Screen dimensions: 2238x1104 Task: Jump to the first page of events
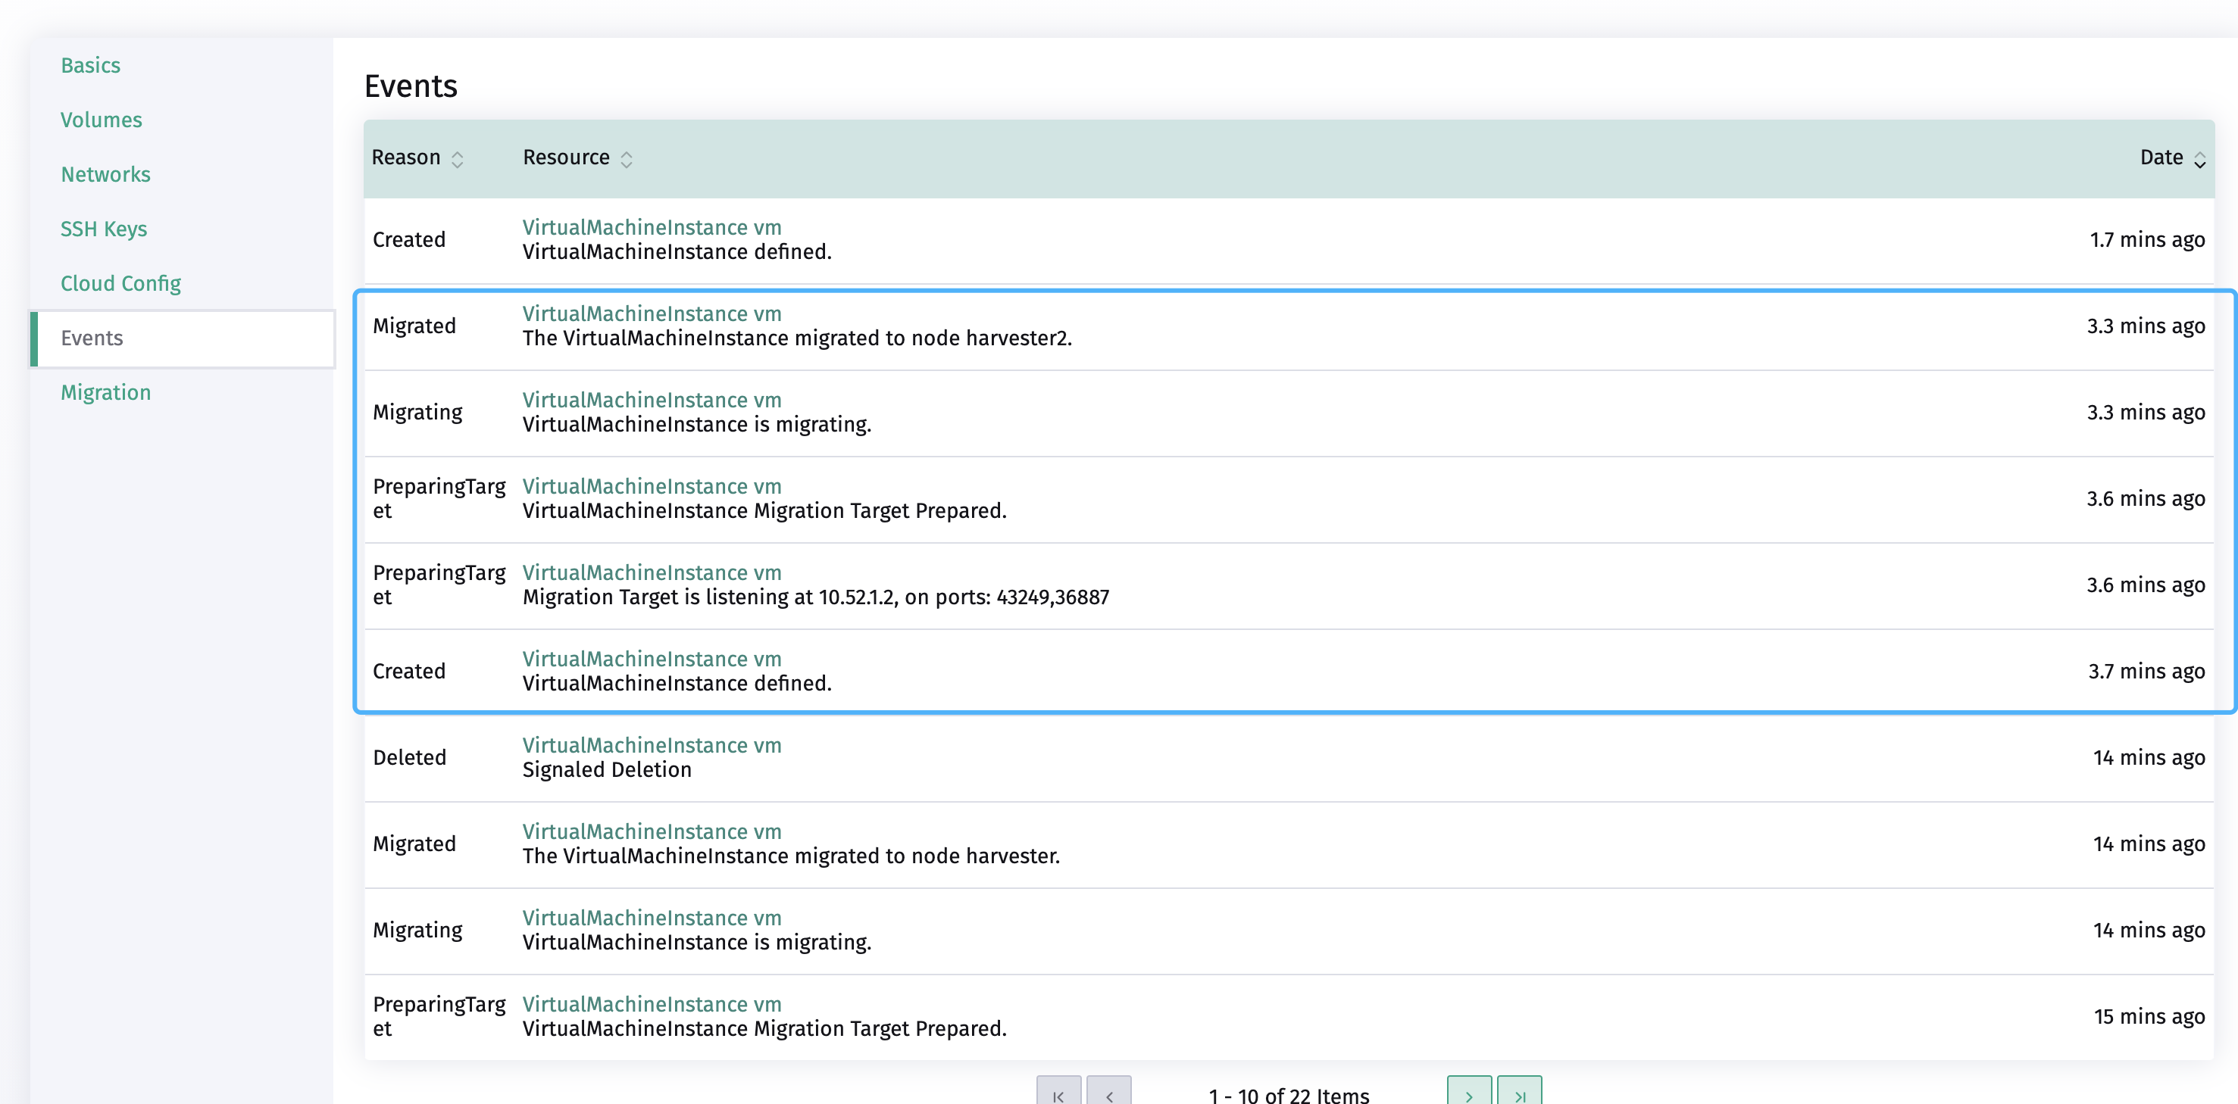tap(1058, 1093)
